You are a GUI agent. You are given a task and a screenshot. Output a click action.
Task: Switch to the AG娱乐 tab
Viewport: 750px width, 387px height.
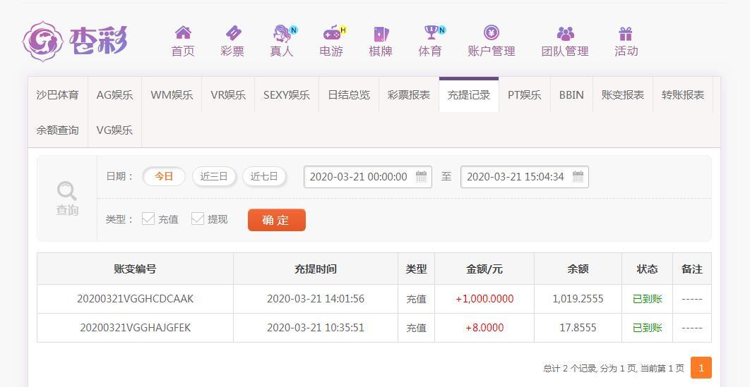(115, 95)
